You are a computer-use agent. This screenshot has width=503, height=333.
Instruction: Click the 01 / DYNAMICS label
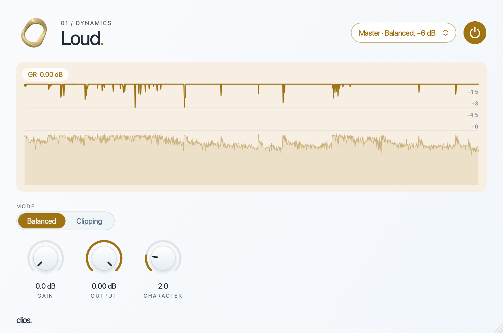86,23
